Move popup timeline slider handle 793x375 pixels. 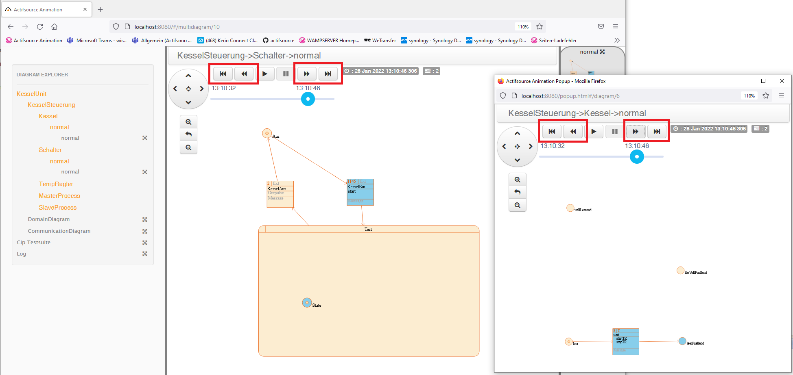click(637, 156)
